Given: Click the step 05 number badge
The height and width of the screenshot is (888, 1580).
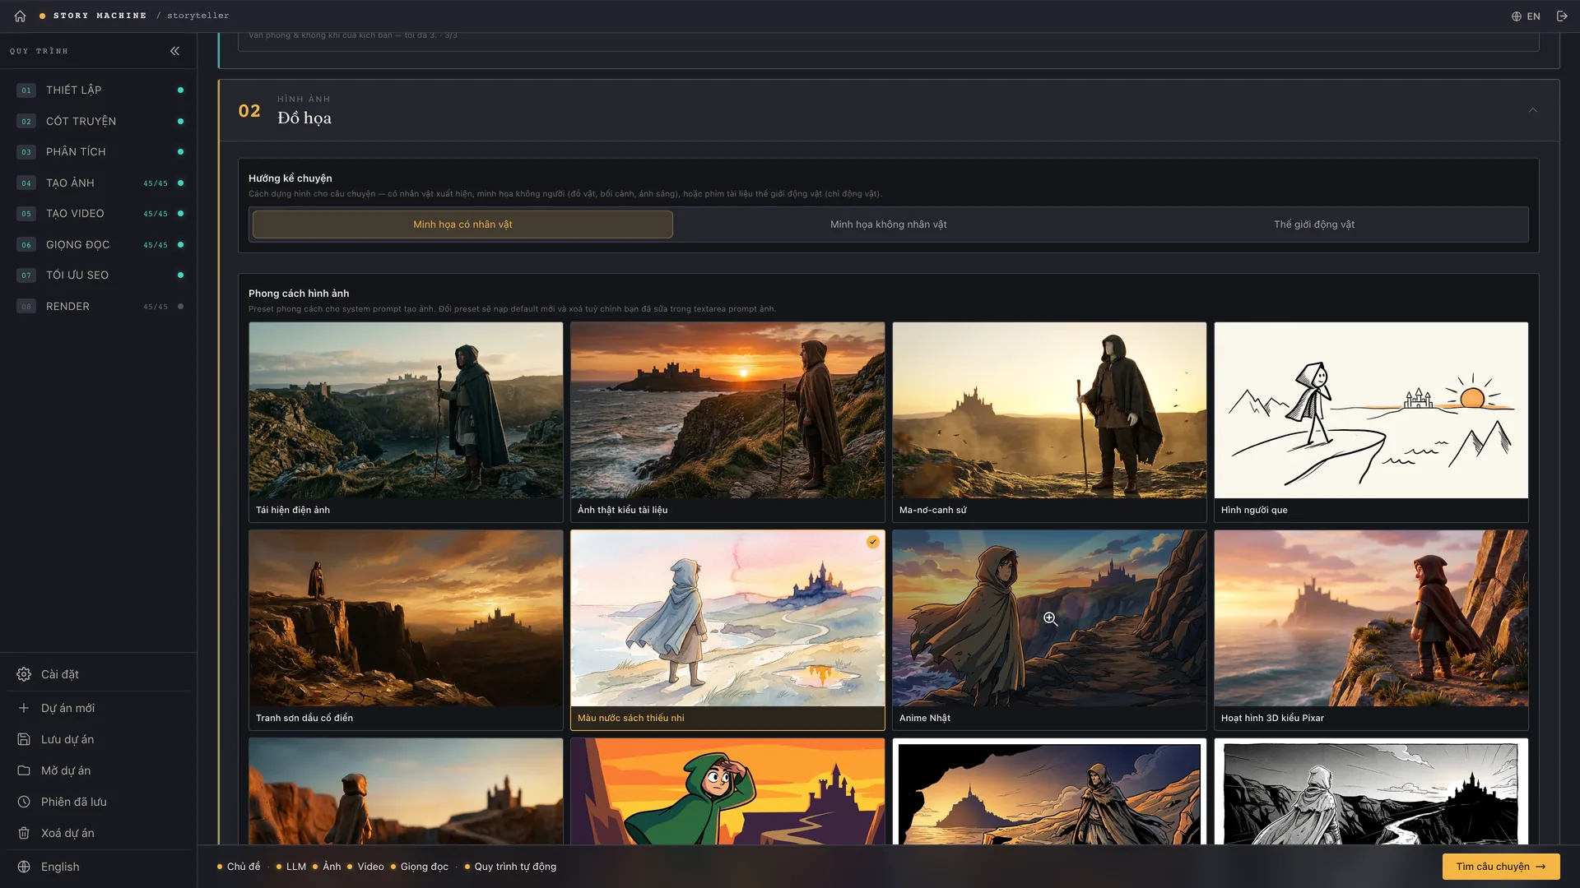Looking at the screenshot, I should 26,214.
